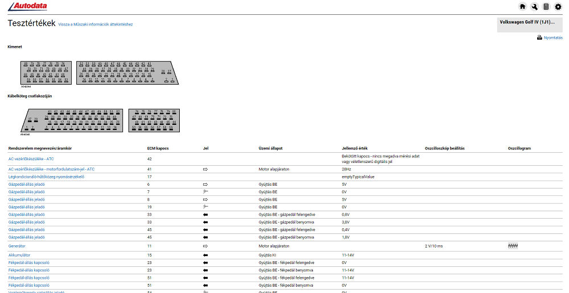Image resolution: width=569 pixels, height=293 pixels.
Task: Click the 'emptyTypicalValue' cell
Action: [x=358, y=177]
